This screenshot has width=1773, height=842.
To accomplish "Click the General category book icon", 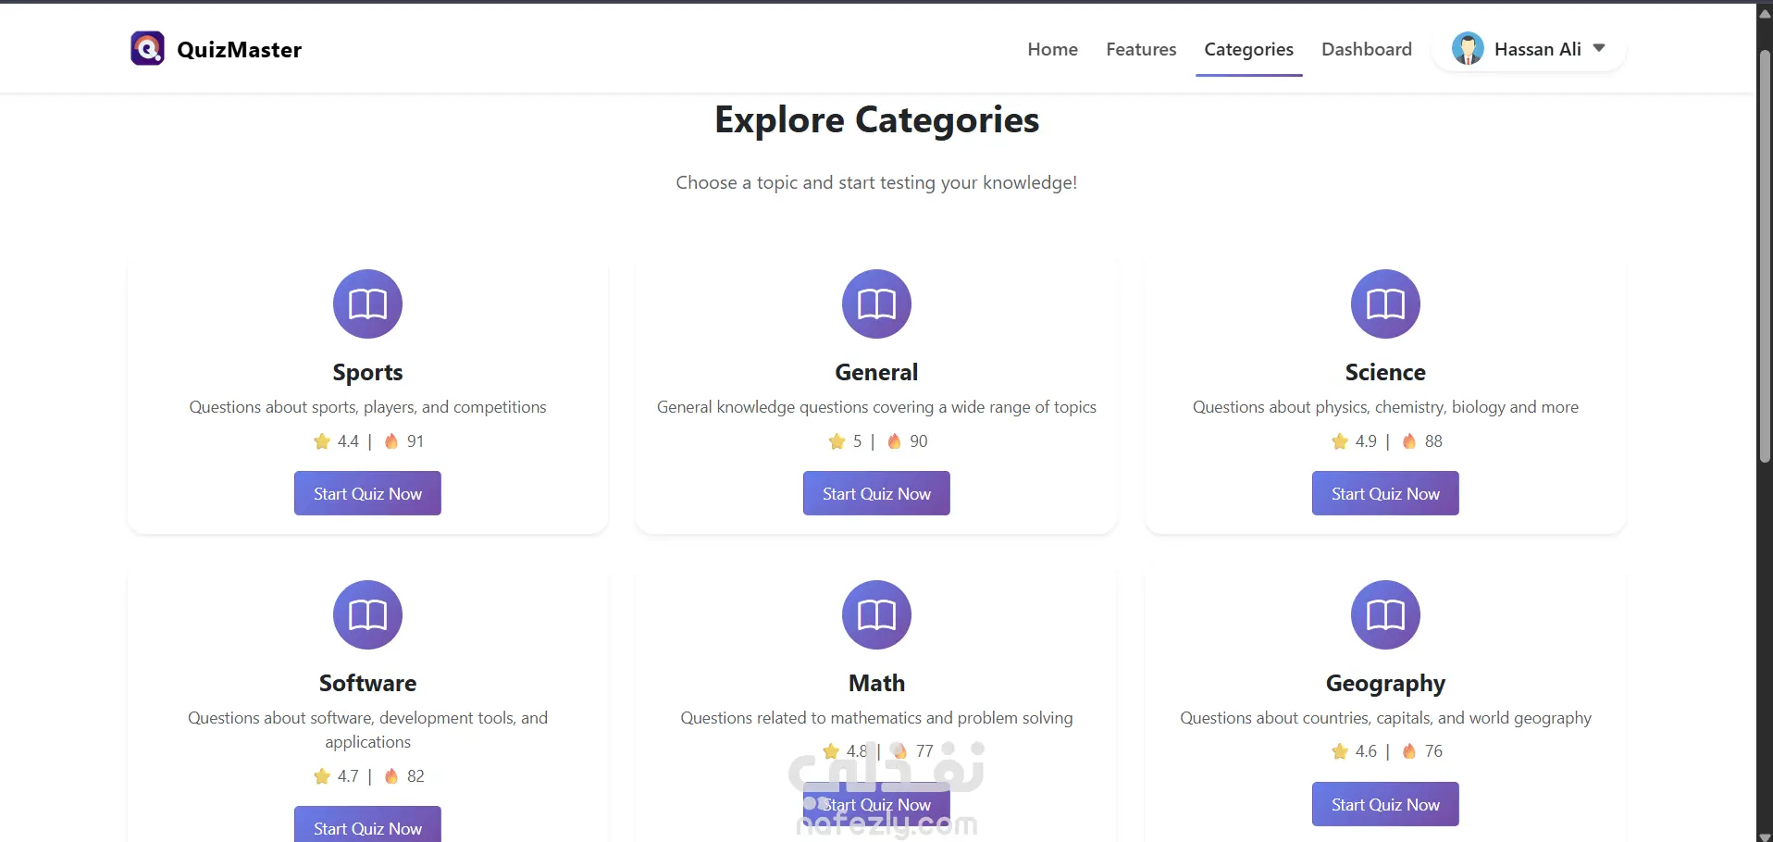I will (x=876, y=303).
